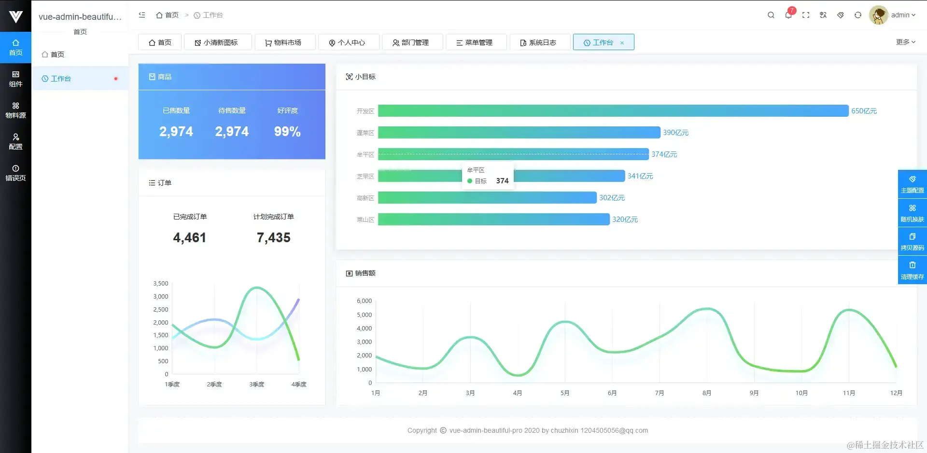Expand the 更多 tabs dropdown
This screenshot has height=453, width=927.
click(x=906, y=42)
